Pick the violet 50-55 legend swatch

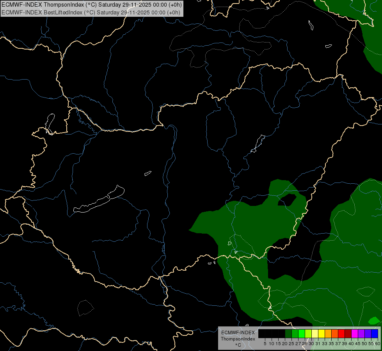click(x=368, y=333)
